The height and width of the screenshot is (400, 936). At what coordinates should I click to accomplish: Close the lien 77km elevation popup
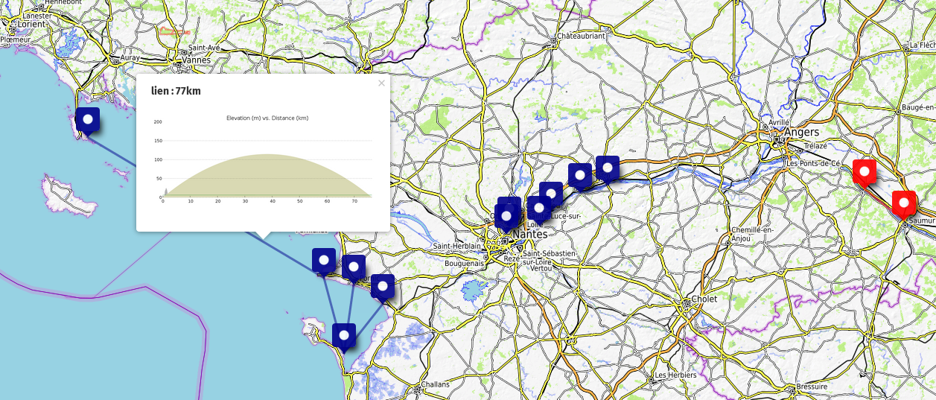[x=381, y=83]
